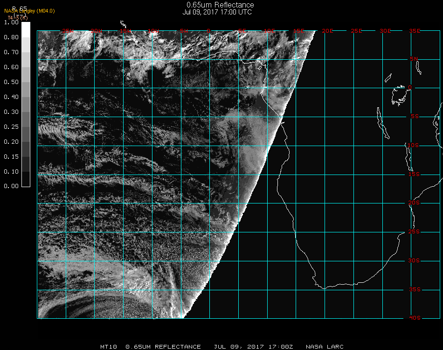Click the 30E longitude label
The height and width of the screenshot is (350, 443).
point(385,31)
